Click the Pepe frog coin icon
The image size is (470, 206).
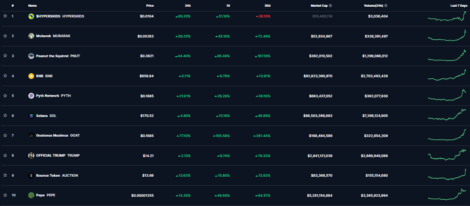(x=31, y=195)
